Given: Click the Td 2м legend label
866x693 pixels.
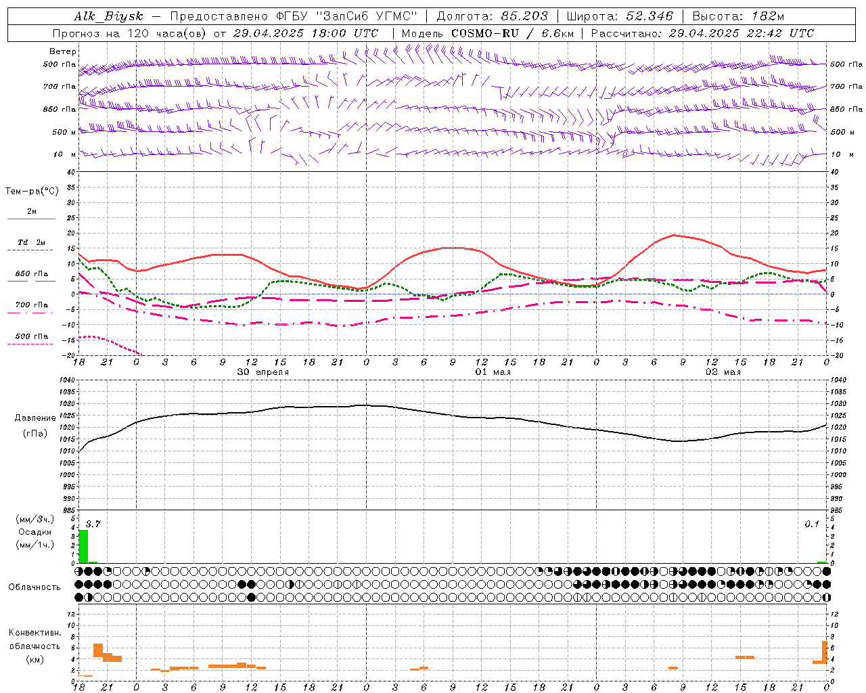Looking at the screenshot, I should pyautogui.click(x=31, y=242).
